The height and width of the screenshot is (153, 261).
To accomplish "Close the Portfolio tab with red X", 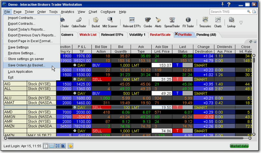I will click(x=176, y=34).
